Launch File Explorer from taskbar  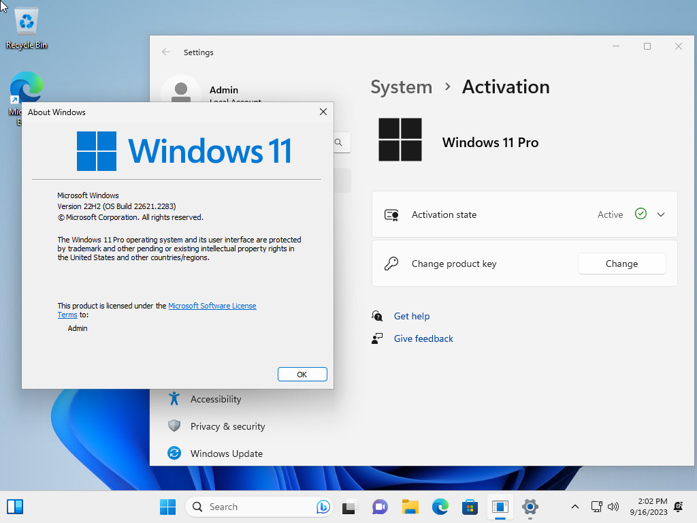point(410,507)
